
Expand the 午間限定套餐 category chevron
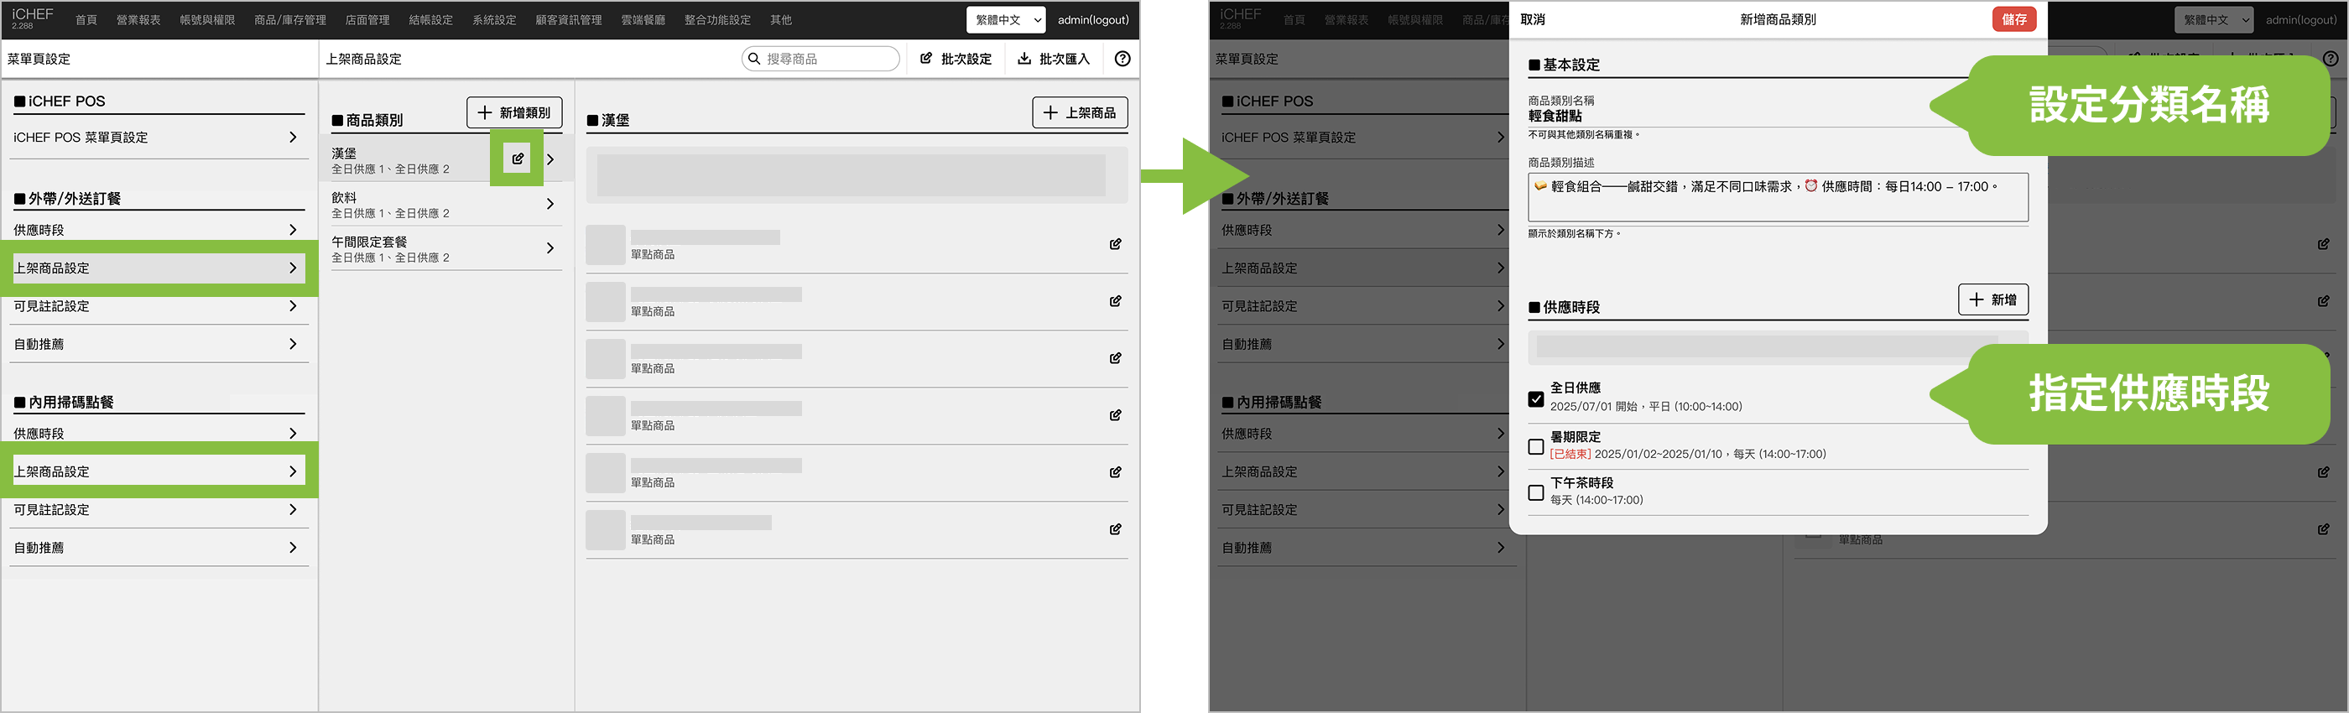pos(549,248)
